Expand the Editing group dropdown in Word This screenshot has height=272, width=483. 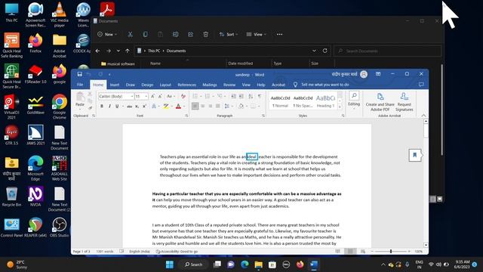pos(354,100)
